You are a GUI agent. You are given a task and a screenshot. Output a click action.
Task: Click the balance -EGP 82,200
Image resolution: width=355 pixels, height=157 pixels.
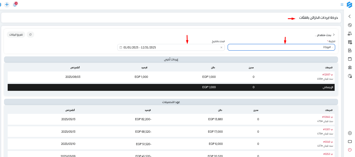[x=143, y=119]
